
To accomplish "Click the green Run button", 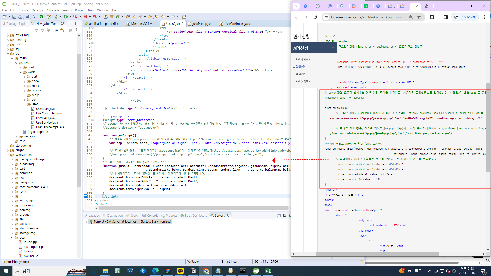I will [66, 17].
